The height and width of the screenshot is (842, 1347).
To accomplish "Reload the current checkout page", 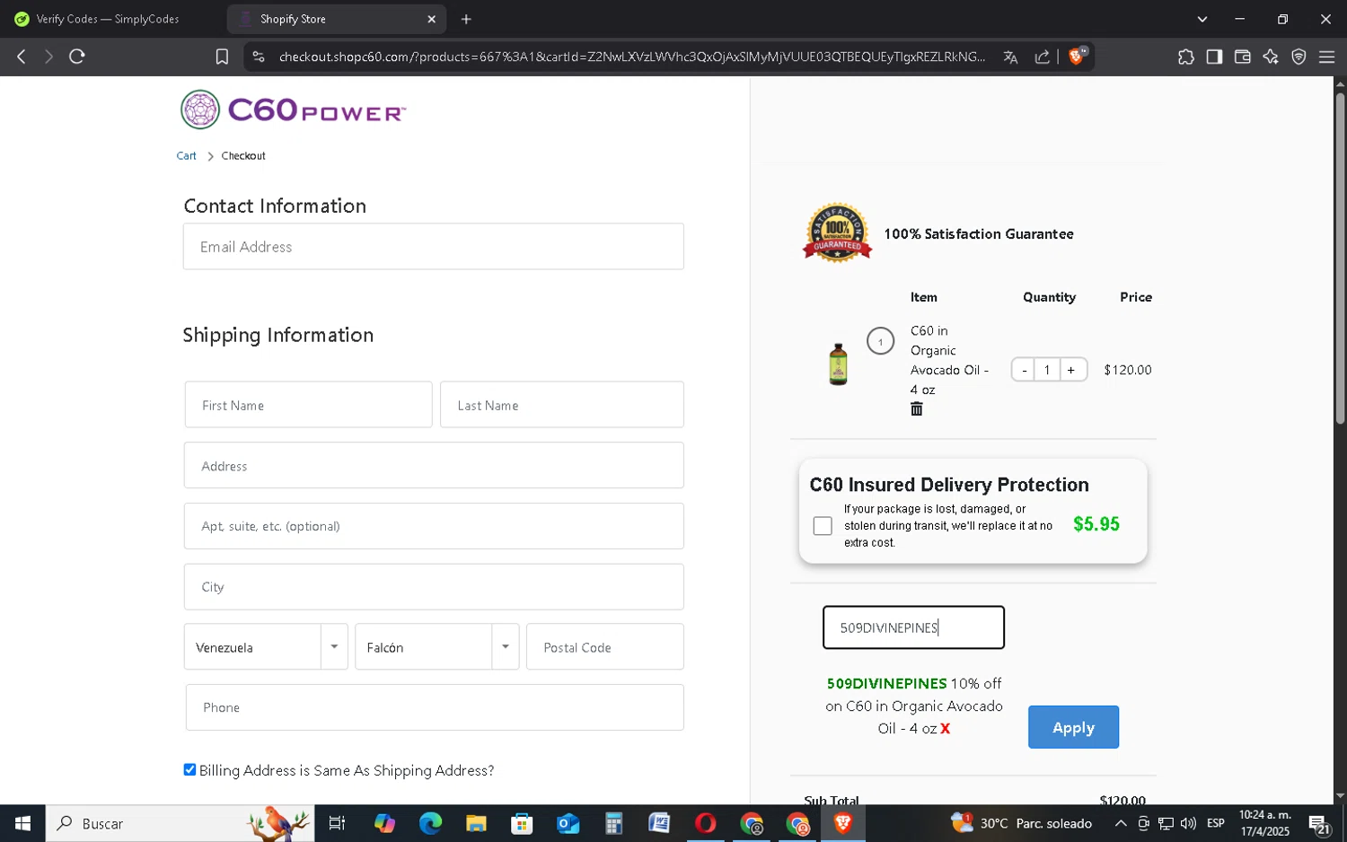I will point(77,57).
